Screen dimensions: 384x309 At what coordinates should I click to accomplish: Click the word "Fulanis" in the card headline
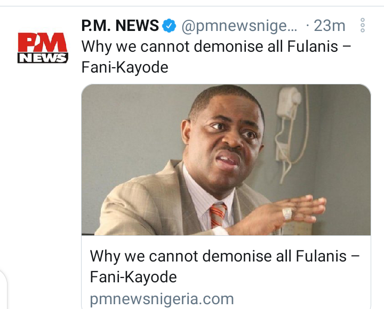pyautogui.click(x=321, y=256)
